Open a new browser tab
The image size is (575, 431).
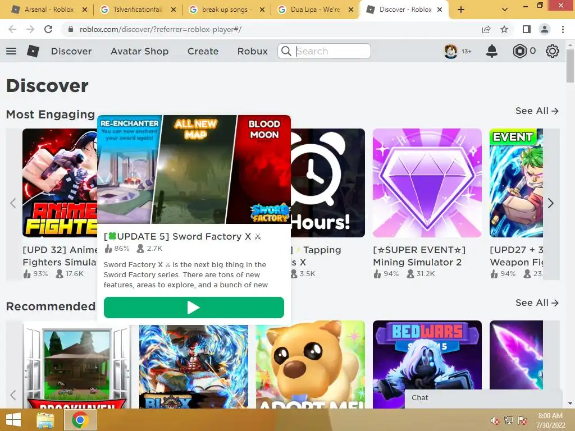[461, 10]
